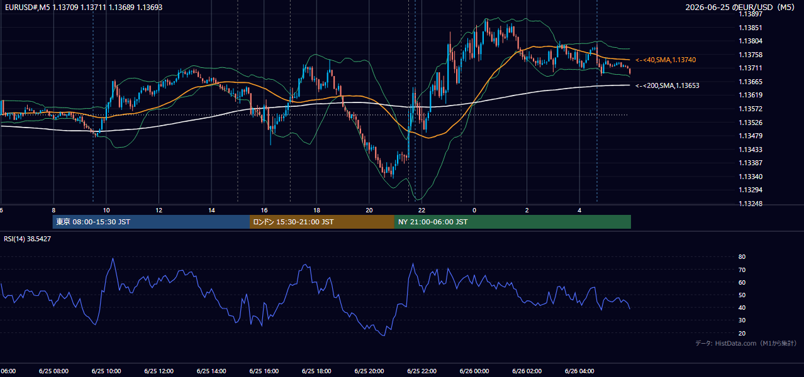This screenshot has width=804, height=377.
Task: Click RSI scale level 30
Action: tap(742, 320)
